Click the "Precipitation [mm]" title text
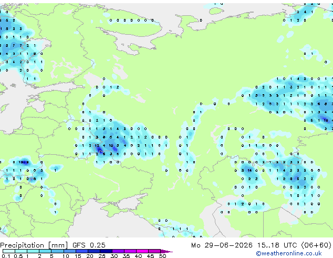Viewport: 333px width, 258px height. (34, 245)
